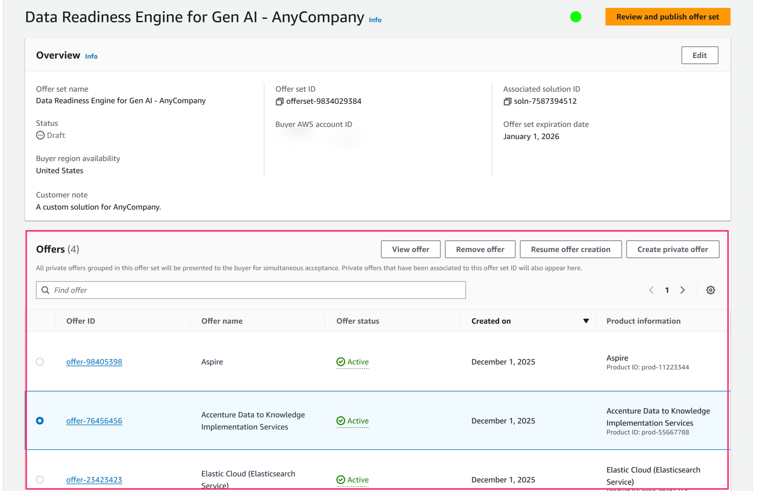The image size is (758, 491).
Task: Open the offer-76456456 link
Action: point(94,421)
